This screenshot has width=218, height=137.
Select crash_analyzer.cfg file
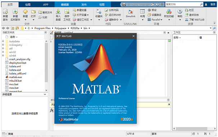tap(19, 59)
